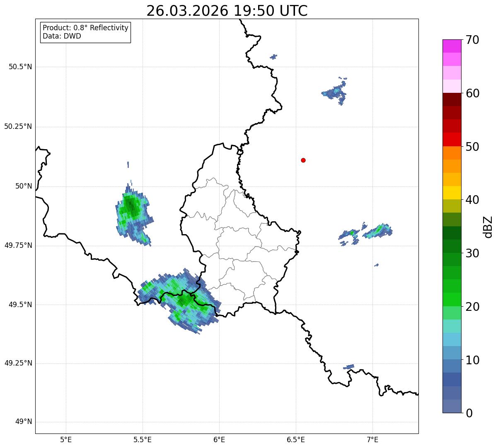Viewport: 498px width, 448px height.
Task: Click the colorbar tick label '50'
Action: coord(473,147)
